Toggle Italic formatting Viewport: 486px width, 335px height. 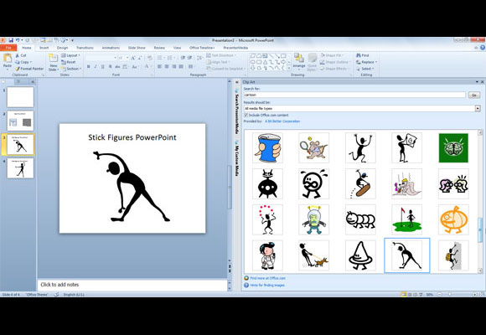pos(96,67)
